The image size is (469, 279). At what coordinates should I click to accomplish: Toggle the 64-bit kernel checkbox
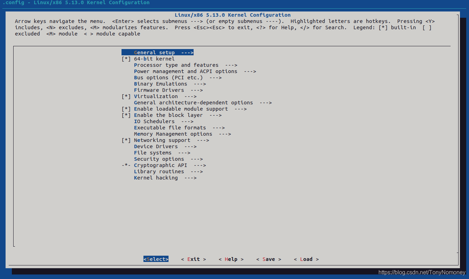[126, 59]
